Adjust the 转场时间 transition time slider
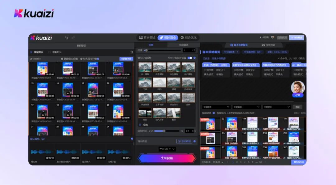This screenshot has height=185, width=336. click(x=167, y=131)
